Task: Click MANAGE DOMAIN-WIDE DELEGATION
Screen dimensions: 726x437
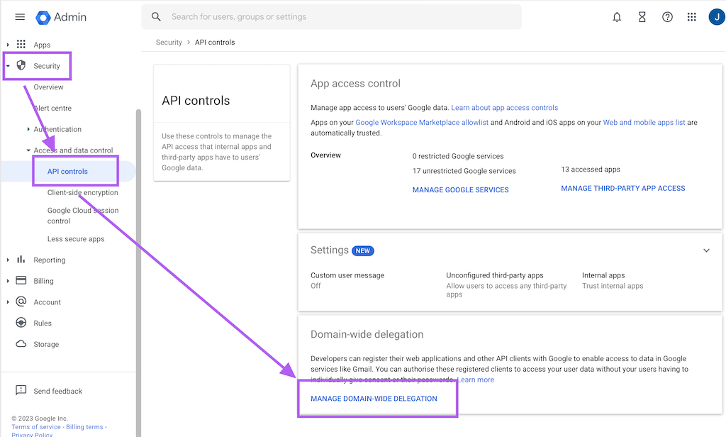Action: [374, 399]
